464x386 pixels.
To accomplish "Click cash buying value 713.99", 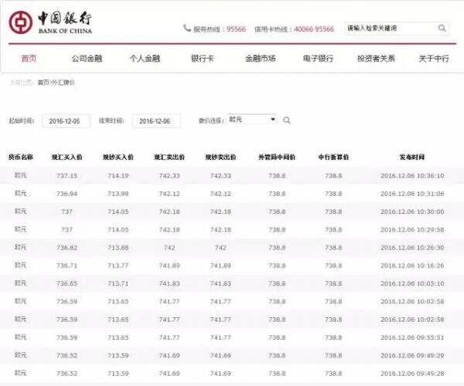I will pos(118,194).
